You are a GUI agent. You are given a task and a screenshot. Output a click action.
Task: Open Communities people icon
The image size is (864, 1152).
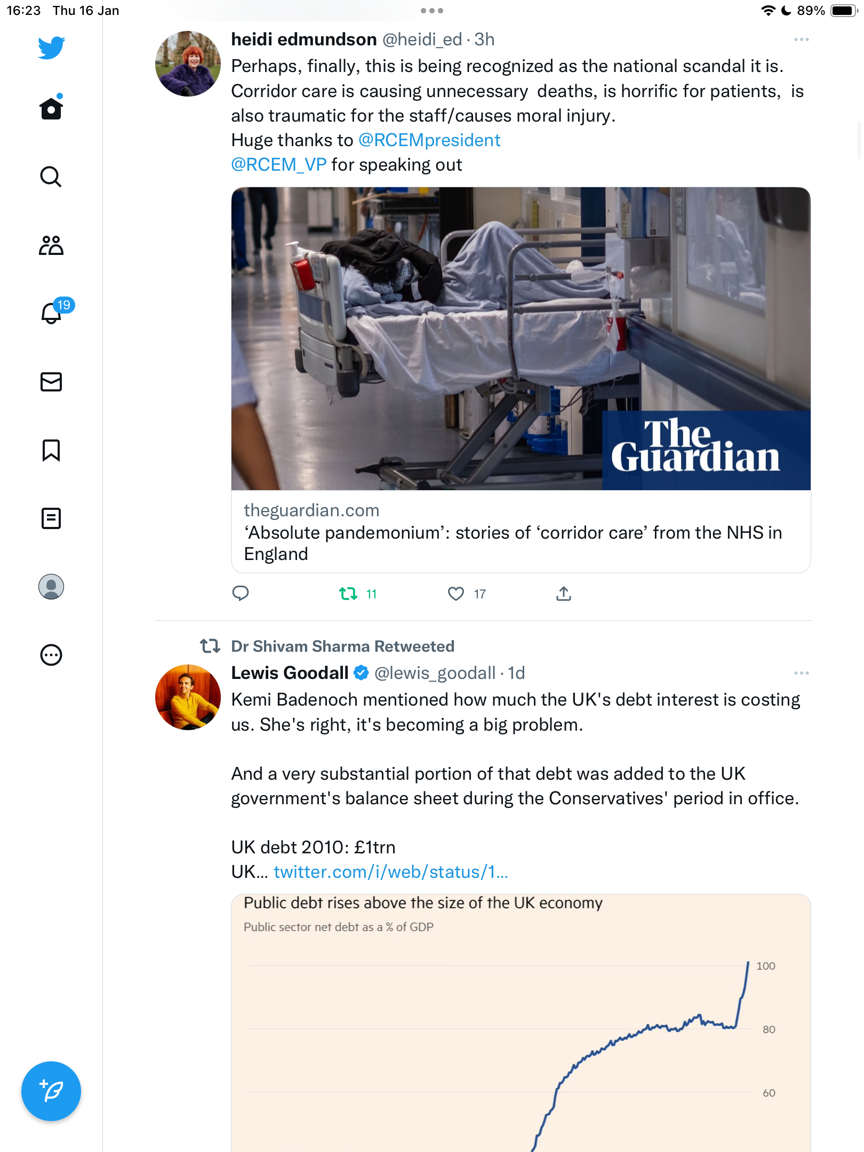click(51, 245)
